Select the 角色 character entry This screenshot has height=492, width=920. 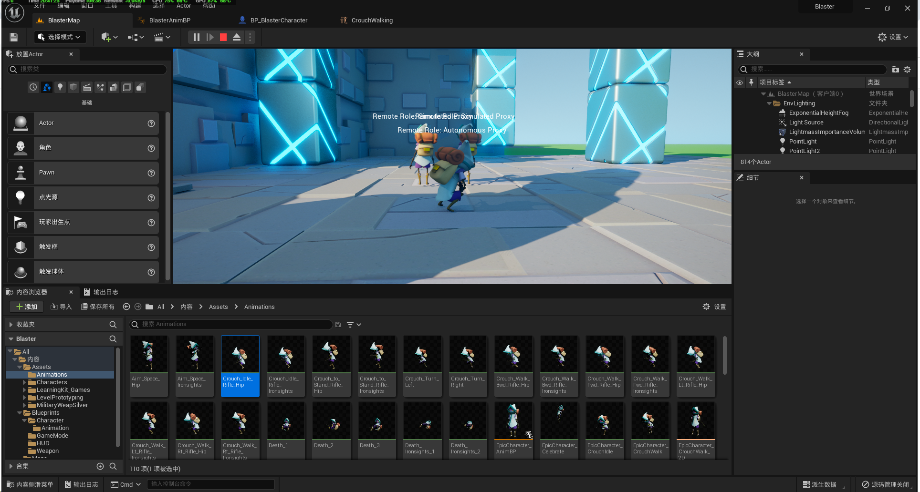click(x=83, y=148)
